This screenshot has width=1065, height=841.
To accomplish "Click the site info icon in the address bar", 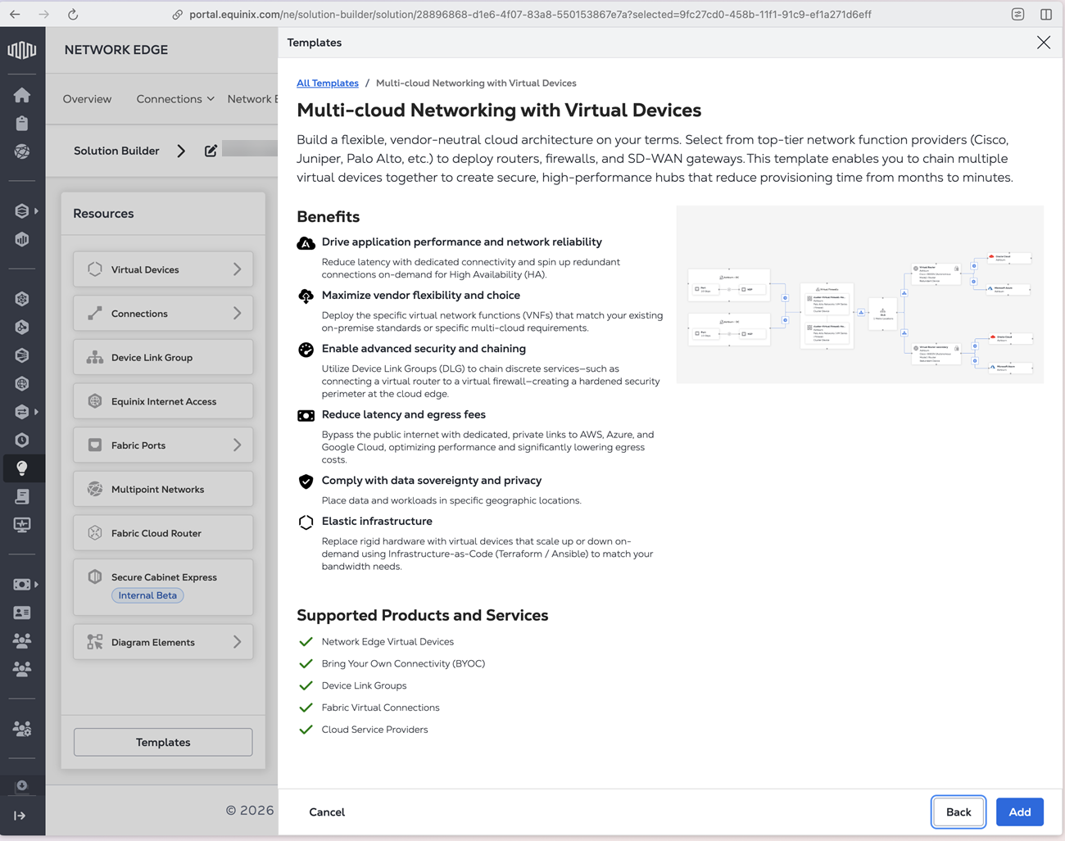I will coord(177,15).
